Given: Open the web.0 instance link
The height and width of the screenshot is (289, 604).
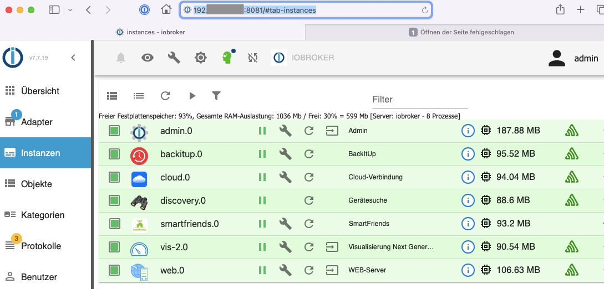Looking at the screenshot, I should point(332,270).
